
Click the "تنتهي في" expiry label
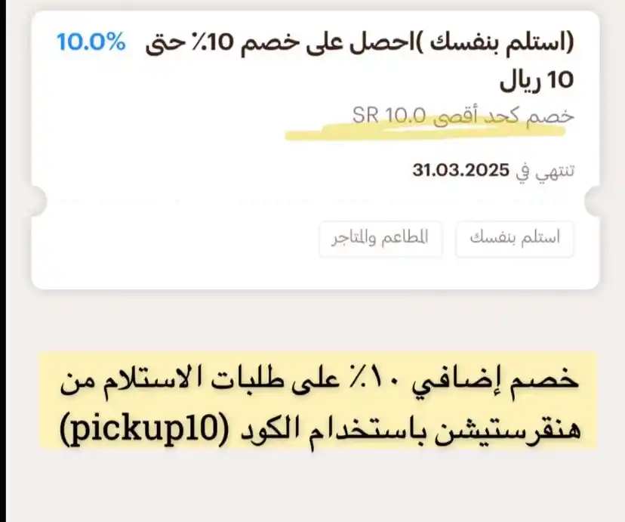545,171
